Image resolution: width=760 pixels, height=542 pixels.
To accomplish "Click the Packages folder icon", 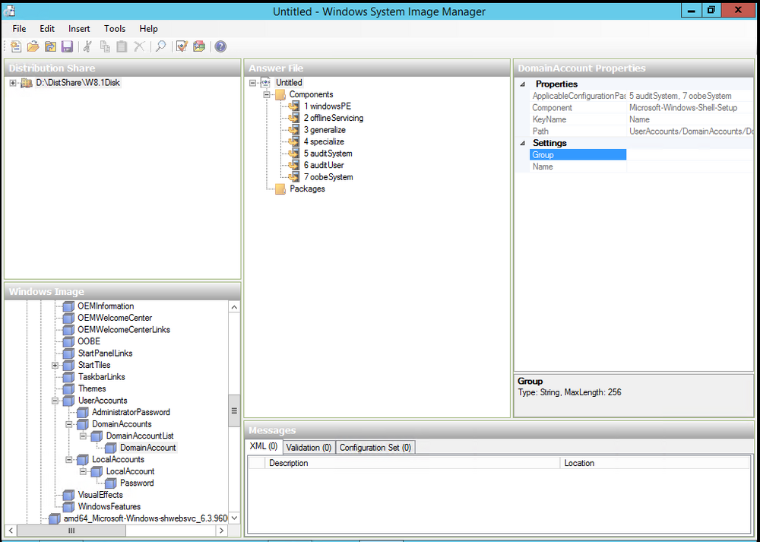I will [280, 189].
